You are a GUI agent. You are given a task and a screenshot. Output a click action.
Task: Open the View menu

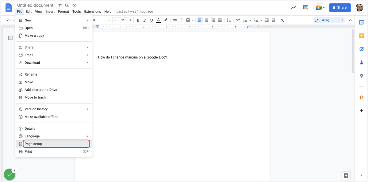click(x=39, y=12)
